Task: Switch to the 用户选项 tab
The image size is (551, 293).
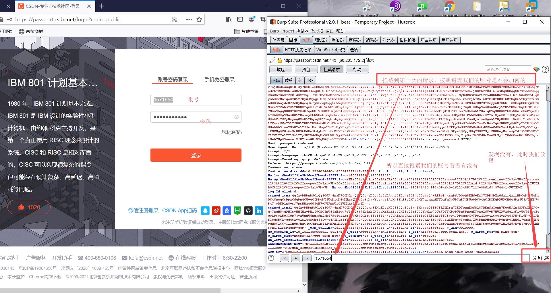Action: (x=449, y=40)
